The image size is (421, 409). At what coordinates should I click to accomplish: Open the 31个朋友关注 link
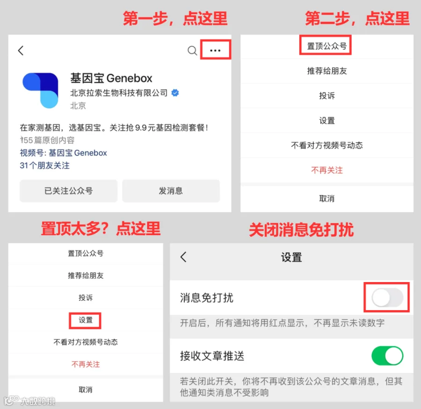tap(44, 165)
